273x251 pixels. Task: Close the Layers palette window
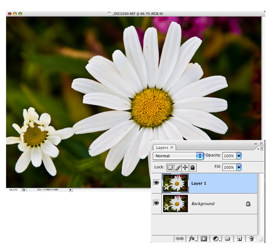pos(261,143)
